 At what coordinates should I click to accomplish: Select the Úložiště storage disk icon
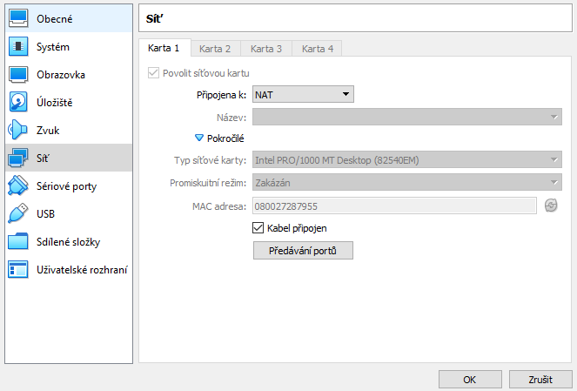pos(18,102)
